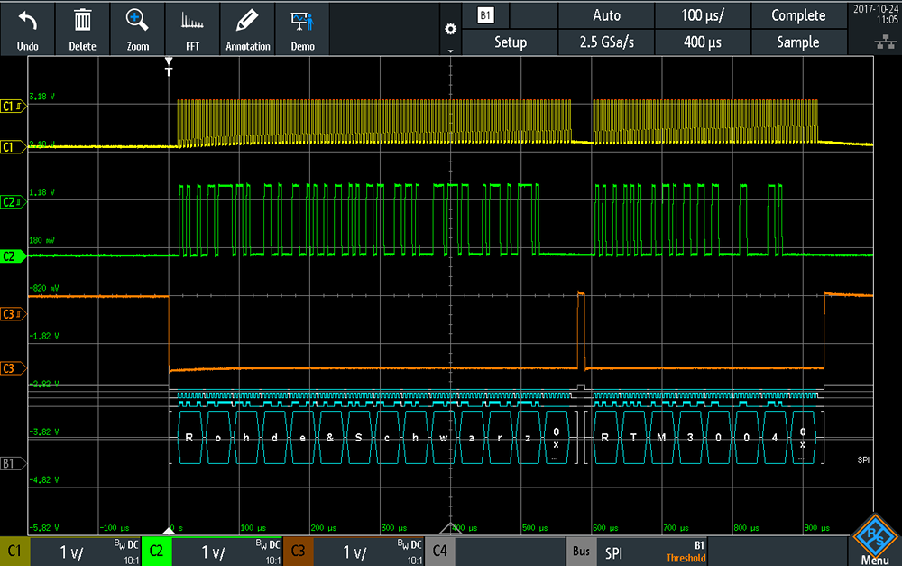Viewport: 902px width, 566px height.
Task: Activate the Zoom magnifier tool
Action: click(137, 21)
